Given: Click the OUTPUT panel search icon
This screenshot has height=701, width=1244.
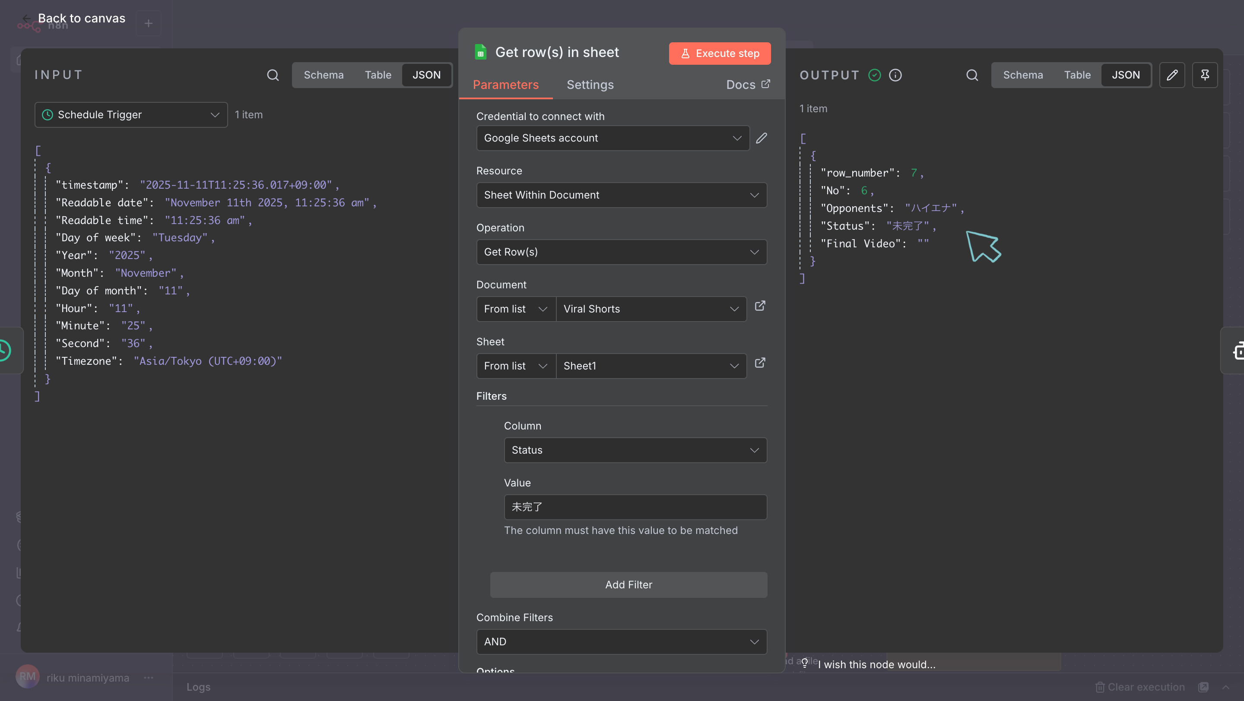Looking at the screenshot, I should click(x=971, y=75).
